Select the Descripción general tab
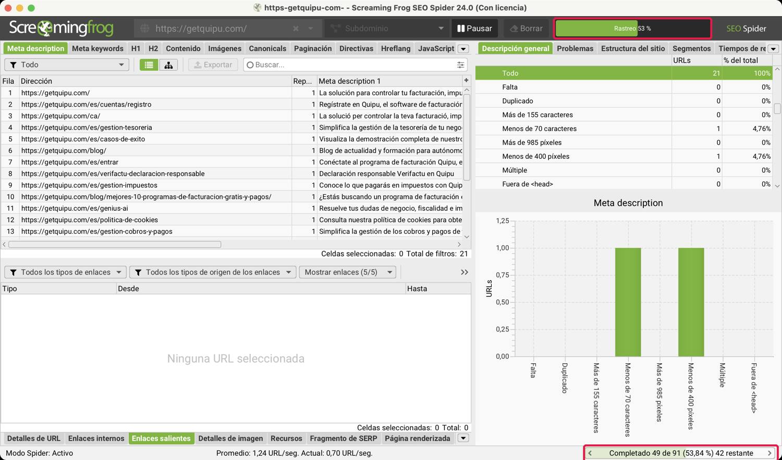This screenshot has height=460, width=782. pos(515,48)
